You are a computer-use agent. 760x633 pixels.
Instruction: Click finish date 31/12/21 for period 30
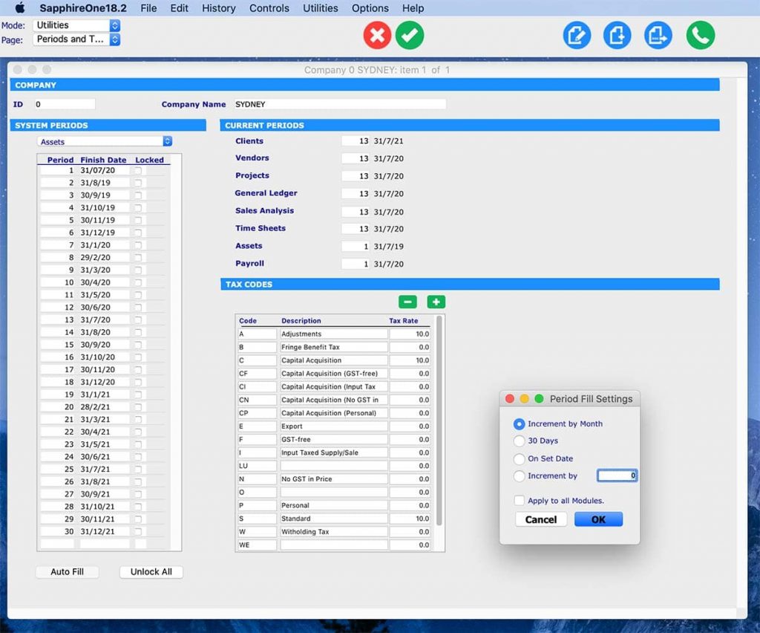point(104,532)
